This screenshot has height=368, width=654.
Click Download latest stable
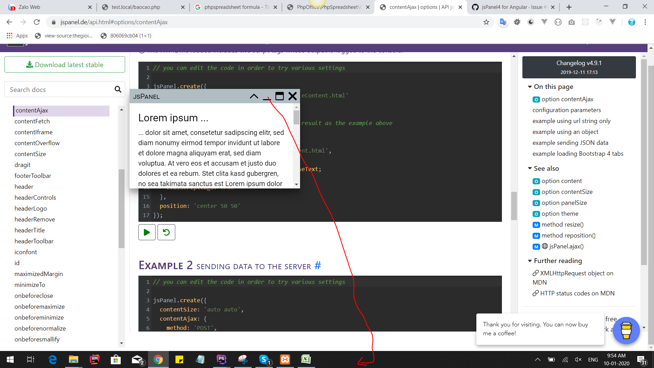[x=64, y=64]
